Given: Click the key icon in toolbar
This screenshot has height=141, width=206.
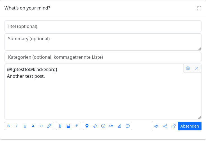Looking at the screenshot, I should 111,126.
